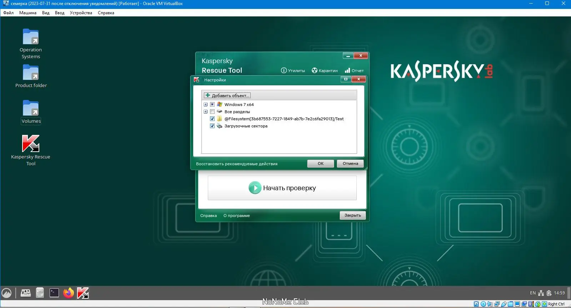Open Карантин in Kaspersky Rescue Tool

click(x=325, y=71)
